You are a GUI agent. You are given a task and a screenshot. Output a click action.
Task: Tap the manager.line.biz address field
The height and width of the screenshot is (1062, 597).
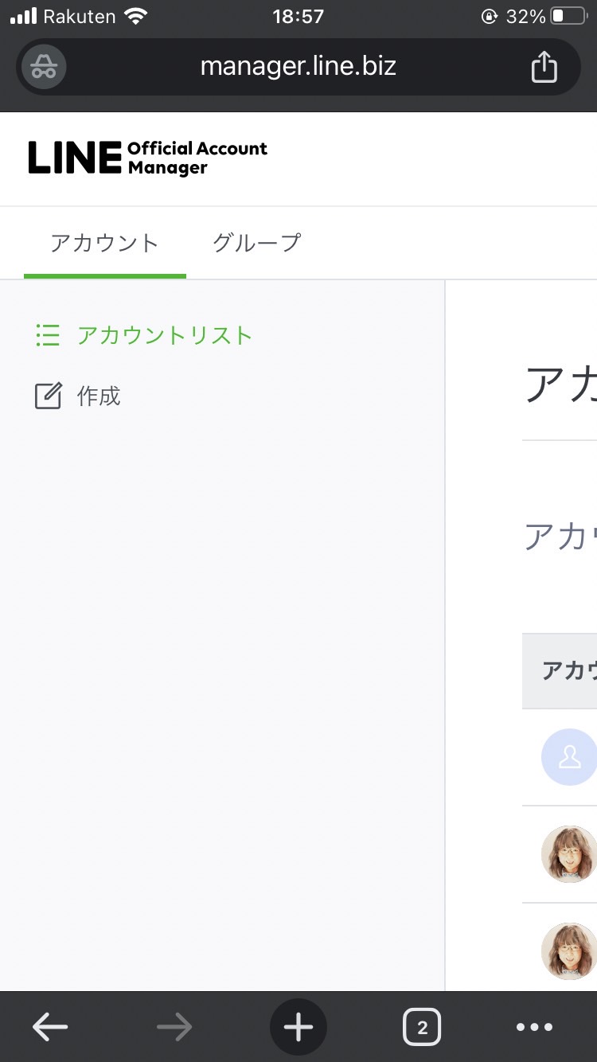point(298,67)
